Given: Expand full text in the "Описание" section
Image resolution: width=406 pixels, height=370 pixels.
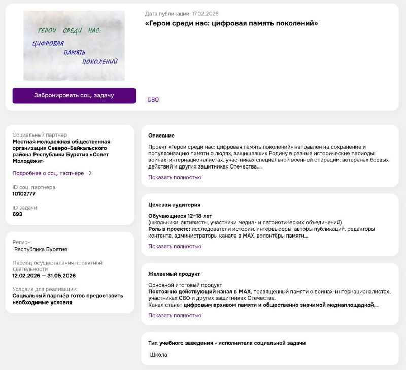Looking at the screenshot, I should [x=175, y=178].
